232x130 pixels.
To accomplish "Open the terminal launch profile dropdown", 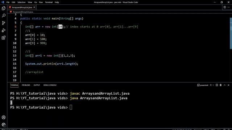I will 213,85.
